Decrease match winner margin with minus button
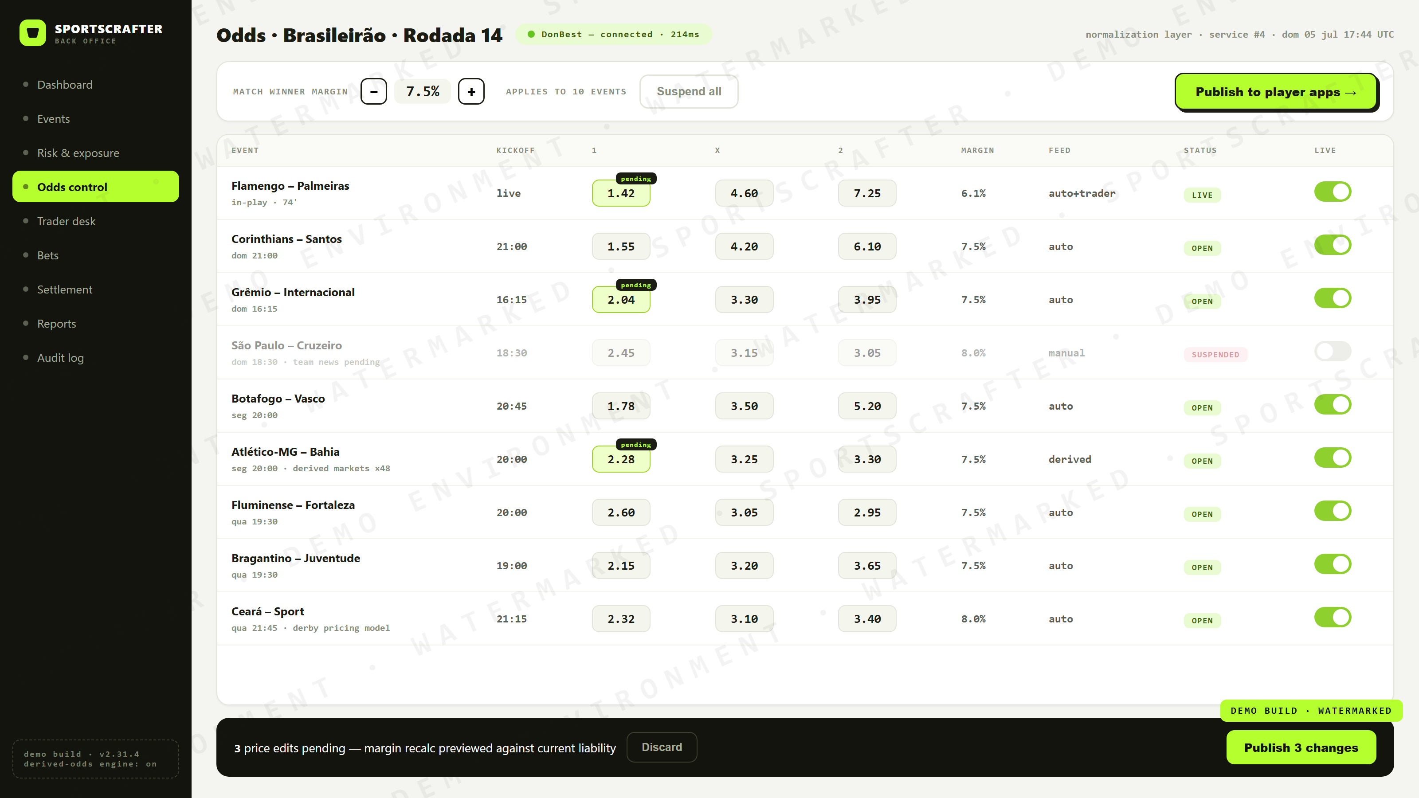Screen dimensions: 1419x798 (373, 91)
